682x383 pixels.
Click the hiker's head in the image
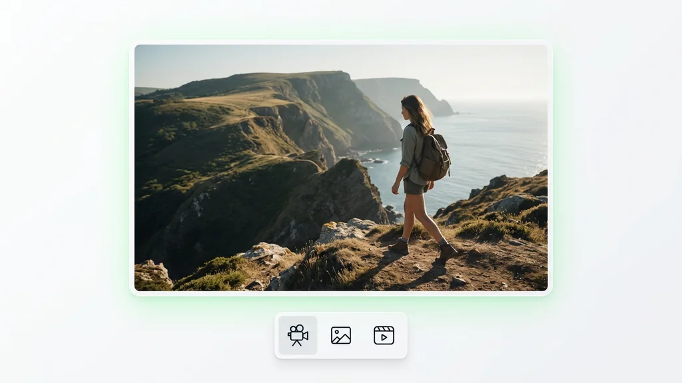click(x=412, y=108)
